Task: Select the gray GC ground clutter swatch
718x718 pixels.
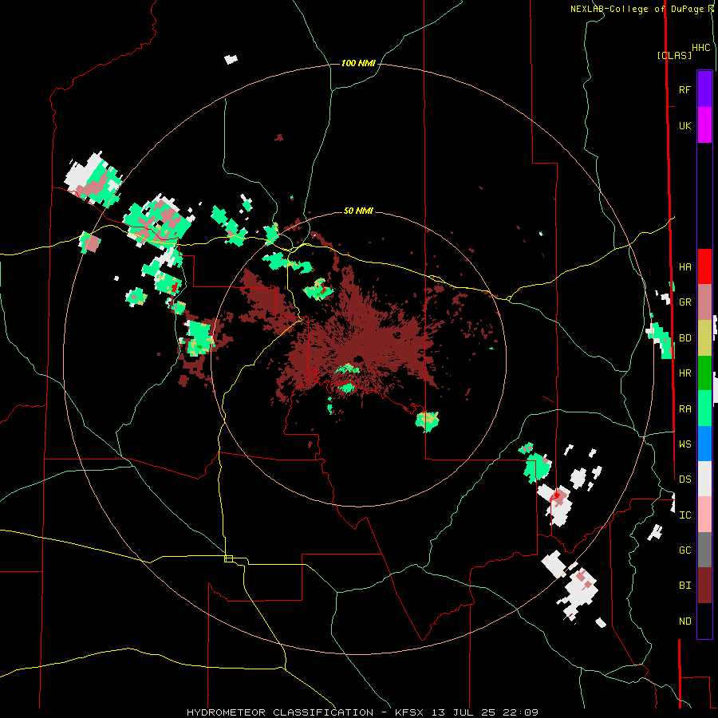Action: pos(704,550)
